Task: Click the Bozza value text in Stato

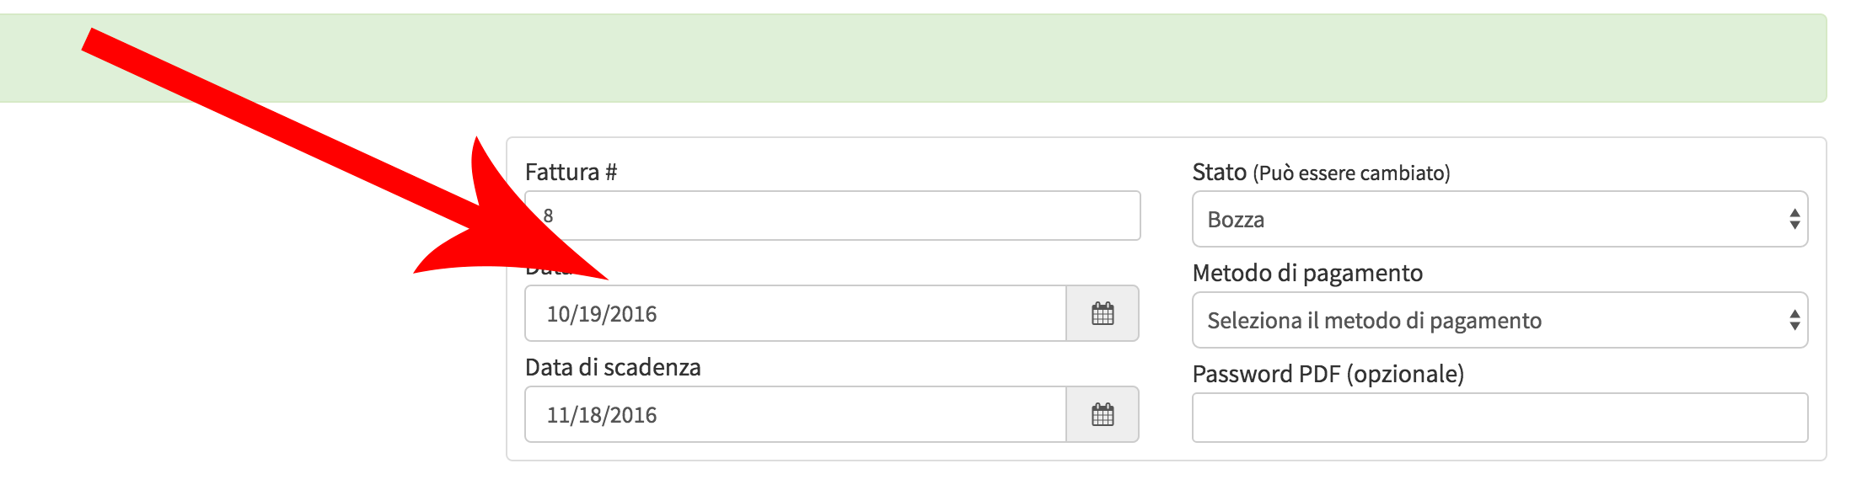Action: click(x=1236, y=220)
